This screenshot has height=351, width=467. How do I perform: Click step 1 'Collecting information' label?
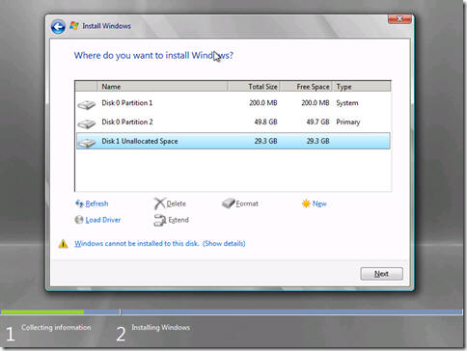pyautogui.click(x=56, y=328)
